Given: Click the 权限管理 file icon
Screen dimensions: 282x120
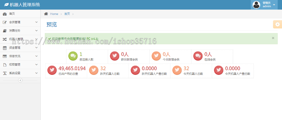Looking at the screenshot, I should tap(5, 65).
